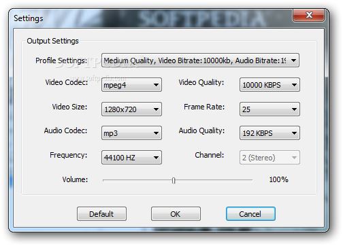
Task: Confirm settings with the OK button
Action: tap(176, 214)
